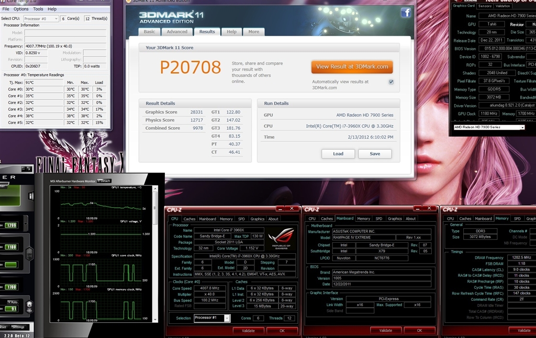Image resolution: width=536 pixels, height=338 pixels.
Task: Open the Facebook share icon in 3DMark
Action: pyautogui.click(x=406, y=13)
